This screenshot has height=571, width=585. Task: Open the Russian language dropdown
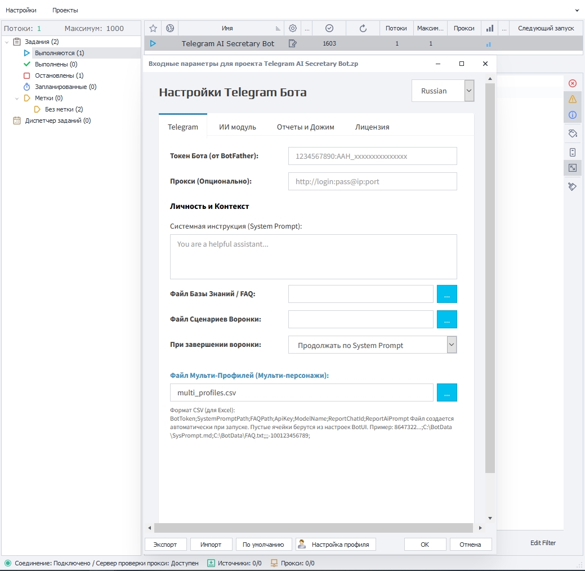pyautogui.click(x=469, y=91)
